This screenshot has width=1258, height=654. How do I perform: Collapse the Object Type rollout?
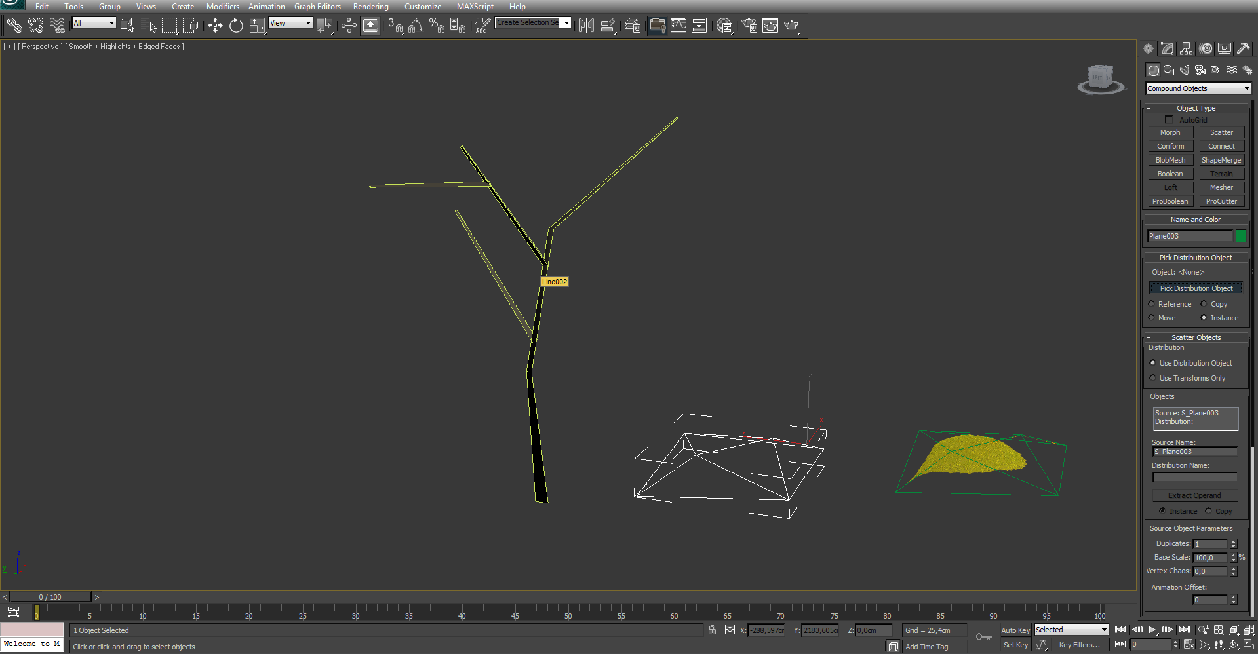coord(1196,108)
